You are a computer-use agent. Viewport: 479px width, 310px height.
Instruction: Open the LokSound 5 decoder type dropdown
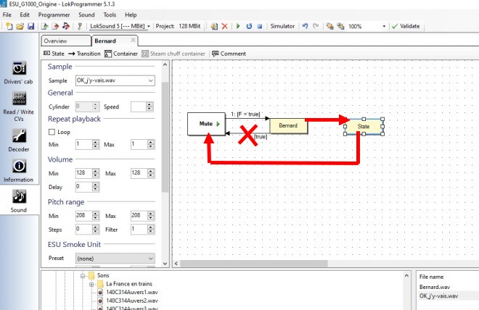pos(120,26)
